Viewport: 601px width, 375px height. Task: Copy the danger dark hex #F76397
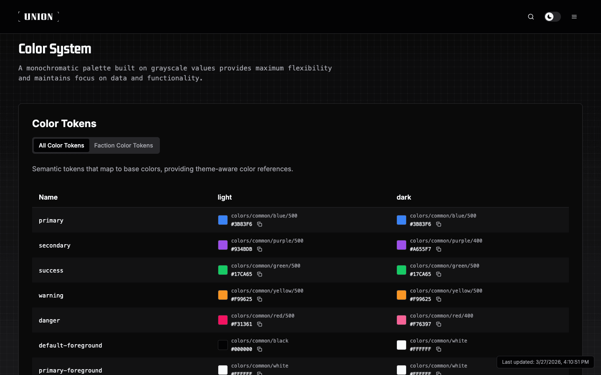(x=438, y=324)
